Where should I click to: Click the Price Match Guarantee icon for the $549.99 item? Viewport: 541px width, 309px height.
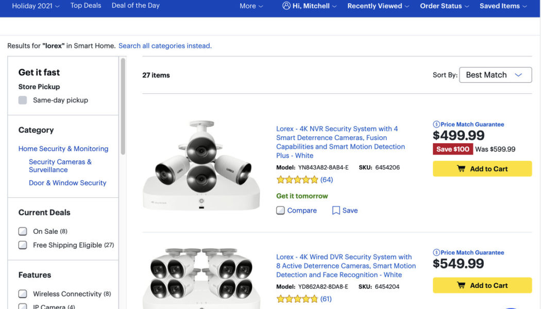click(437, 252)
